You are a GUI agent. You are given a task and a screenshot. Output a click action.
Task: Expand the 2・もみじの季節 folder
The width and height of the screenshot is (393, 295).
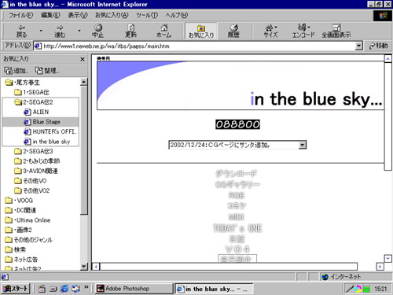[x=37, y=161]
